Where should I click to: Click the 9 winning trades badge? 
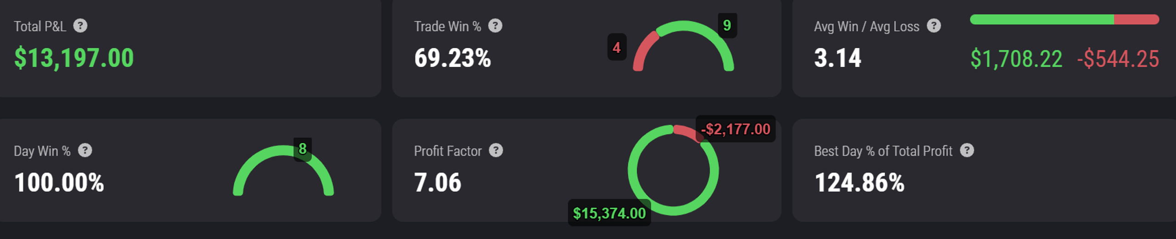pos(727,25)
